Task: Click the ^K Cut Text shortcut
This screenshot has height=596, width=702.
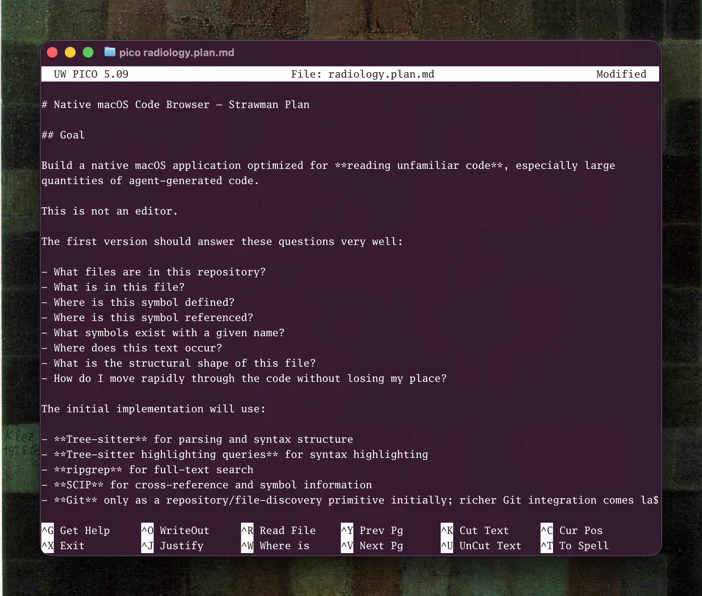Action: [x=475, y=530]
